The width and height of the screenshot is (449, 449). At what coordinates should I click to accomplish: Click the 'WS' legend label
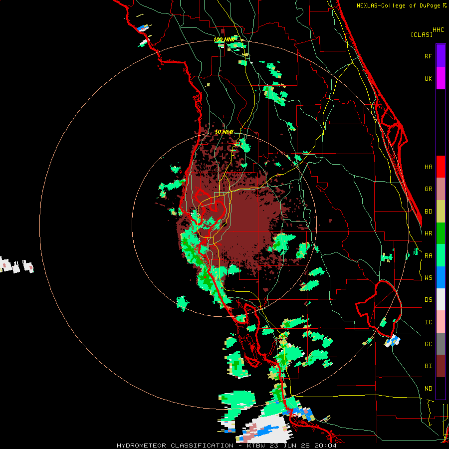(x=428, y=278)
